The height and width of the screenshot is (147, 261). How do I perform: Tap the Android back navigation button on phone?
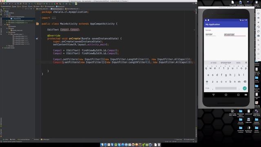[213, 95]
